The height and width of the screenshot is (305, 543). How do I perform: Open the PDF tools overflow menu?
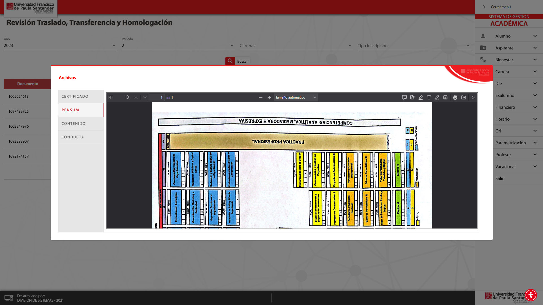473,97
